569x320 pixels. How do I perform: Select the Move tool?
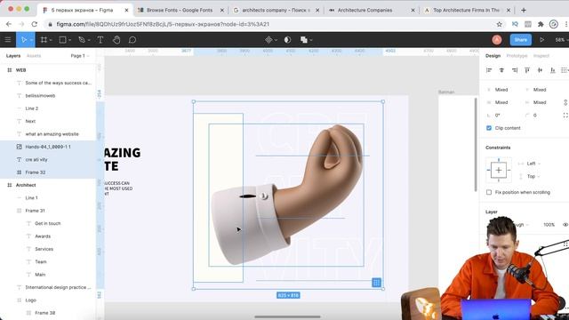(24, 39)
